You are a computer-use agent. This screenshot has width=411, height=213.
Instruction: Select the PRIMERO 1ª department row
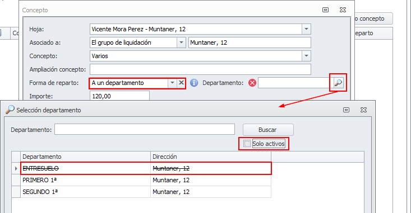[x=145, y=180]
